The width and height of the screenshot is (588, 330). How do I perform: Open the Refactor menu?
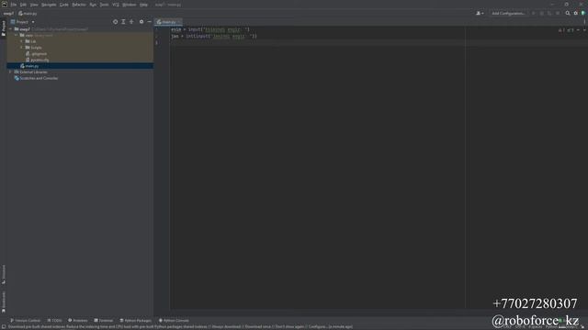(x=79, y=5)
